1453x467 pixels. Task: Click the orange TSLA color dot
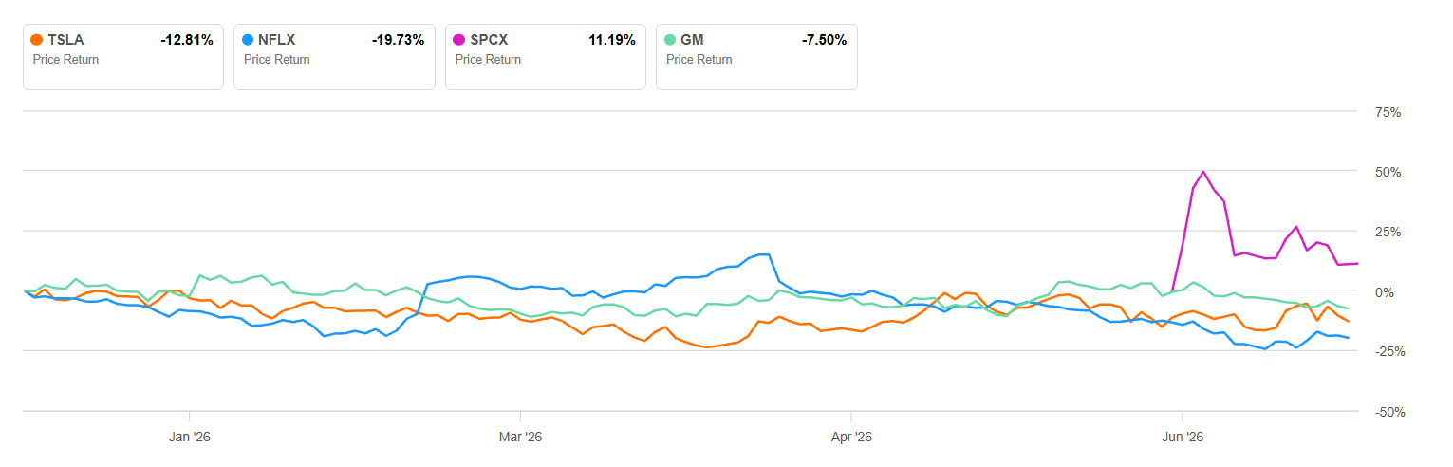pyautogui.click(x=37, y=40)
